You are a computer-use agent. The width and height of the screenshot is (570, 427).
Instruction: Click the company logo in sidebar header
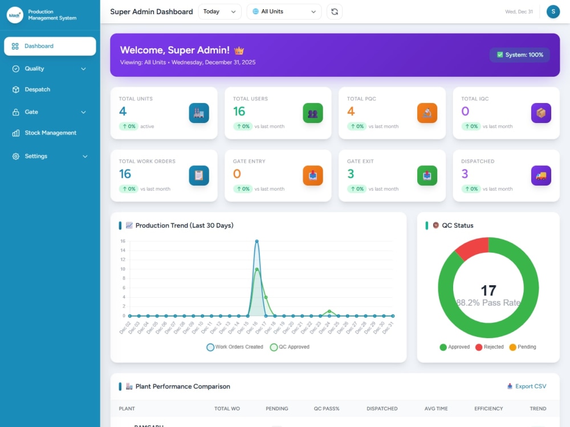pyautogui.click(x=15, y=15)
